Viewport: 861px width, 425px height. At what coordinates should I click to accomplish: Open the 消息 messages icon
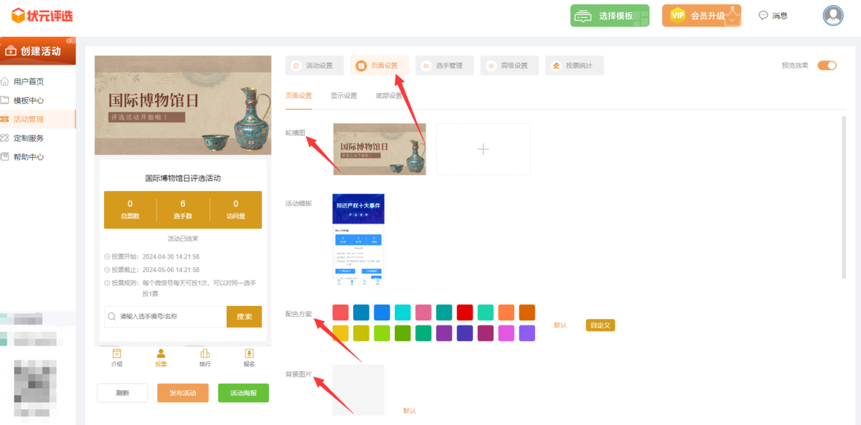763,16
